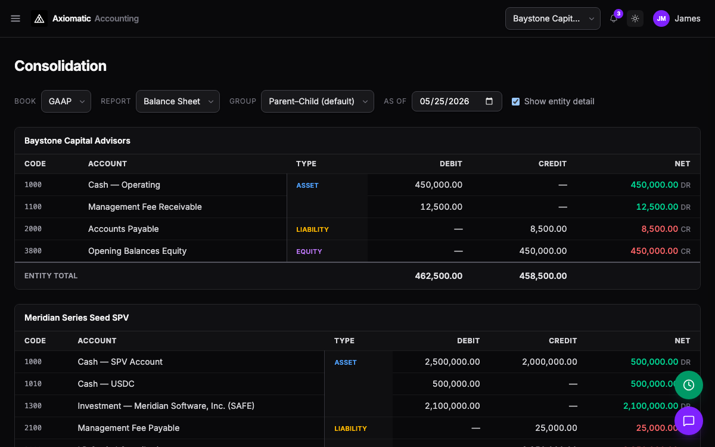The height and width of the screenshot is (447, 715).
Task: Click the 12,500.00 DR net value
Action: (663, 207)
